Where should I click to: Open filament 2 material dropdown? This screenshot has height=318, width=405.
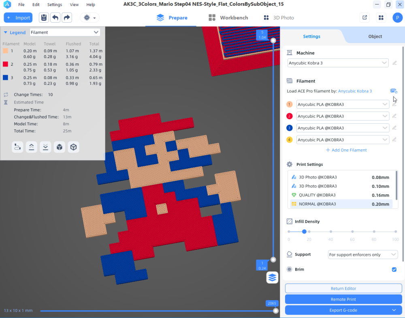click(343, 116)
